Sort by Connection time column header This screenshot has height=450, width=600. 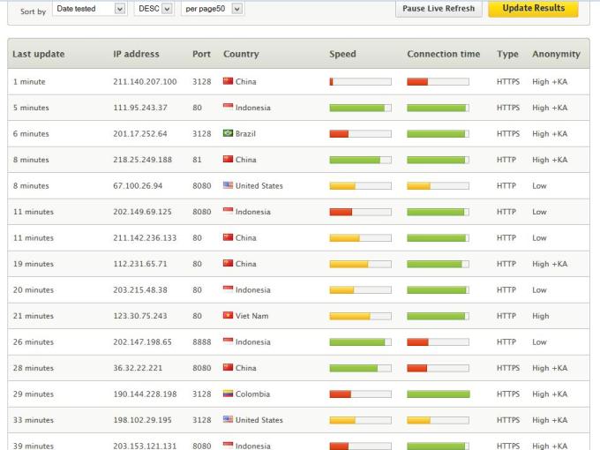point(444,54)
